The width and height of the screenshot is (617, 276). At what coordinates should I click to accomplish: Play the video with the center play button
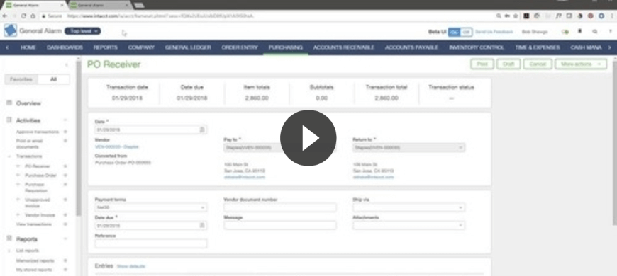(x=308, y=138)
